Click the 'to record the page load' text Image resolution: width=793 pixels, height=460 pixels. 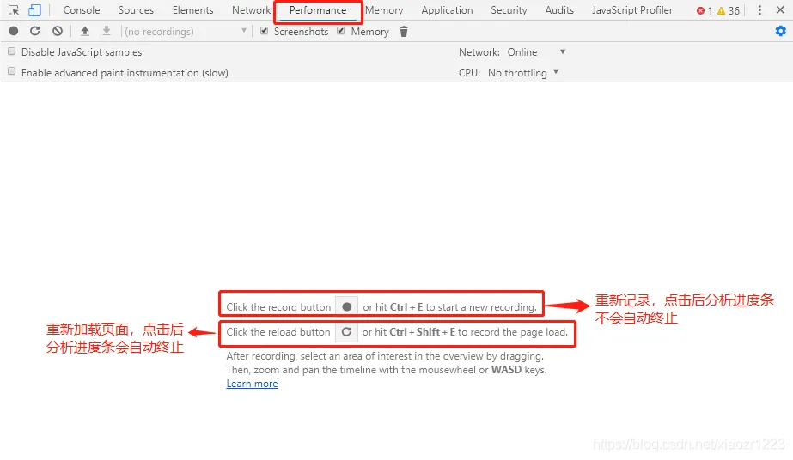coord(512,332)
